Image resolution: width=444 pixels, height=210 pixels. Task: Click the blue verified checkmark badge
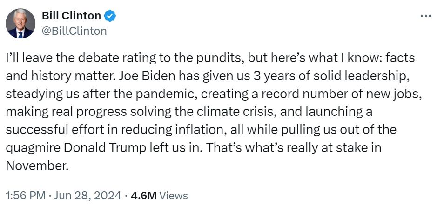[x=110, y=16]
